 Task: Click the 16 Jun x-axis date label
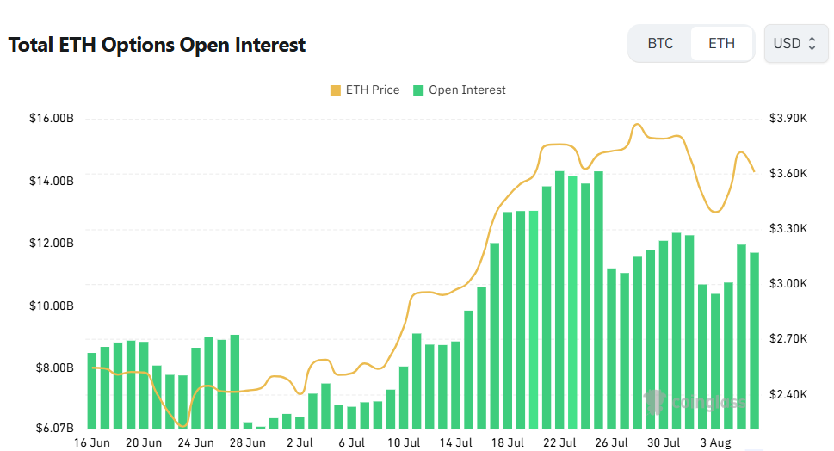coord(91,442)
